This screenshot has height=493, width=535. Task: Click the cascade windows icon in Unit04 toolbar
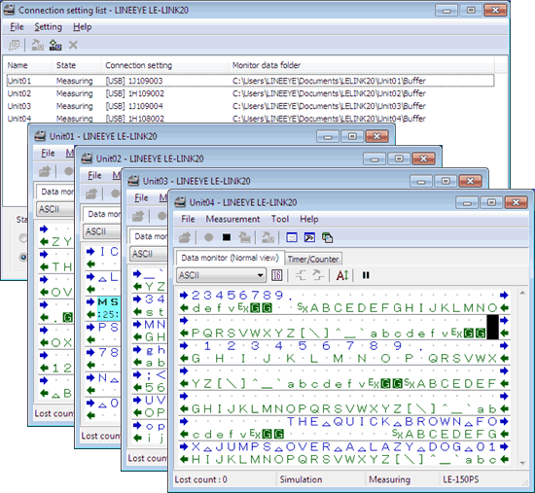(x=327, y=237)
